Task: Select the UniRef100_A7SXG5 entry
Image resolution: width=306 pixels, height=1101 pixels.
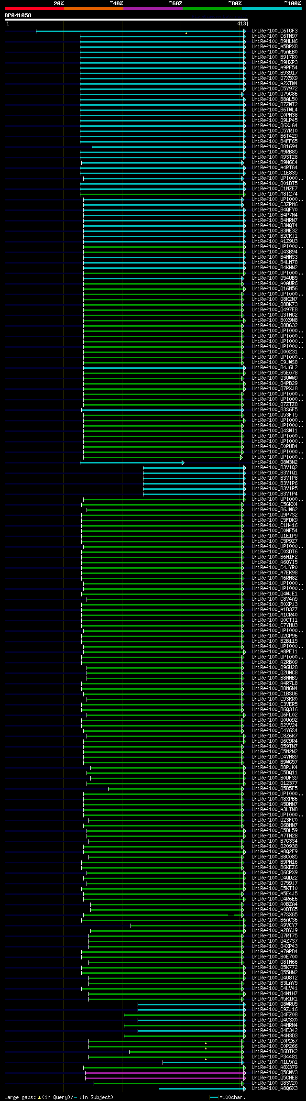Action: (274, 915)
